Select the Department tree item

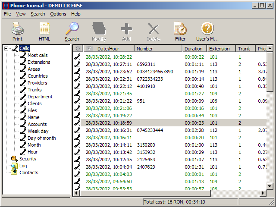[40, 97]
